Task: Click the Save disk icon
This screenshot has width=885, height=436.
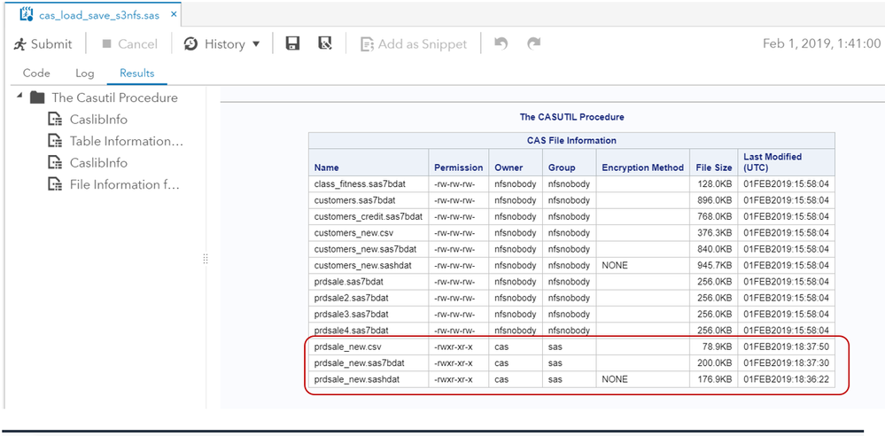Action: pos(292,44)
